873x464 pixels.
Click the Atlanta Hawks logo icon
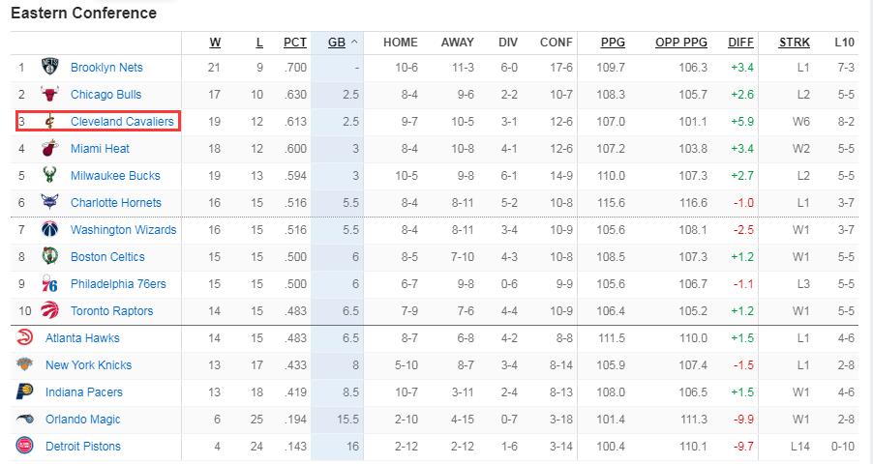coord(25,338)
